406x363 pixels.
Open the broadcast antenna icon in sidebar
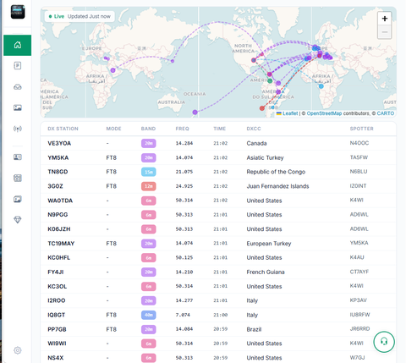click(x=18, y=129)
